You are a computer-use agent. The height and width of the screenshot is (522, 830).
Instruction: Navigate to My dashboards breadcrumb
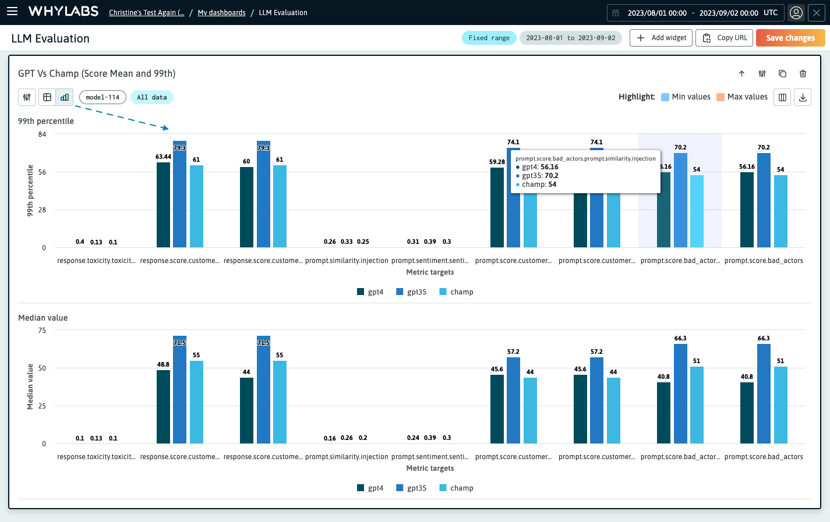[x=221, y=12]
